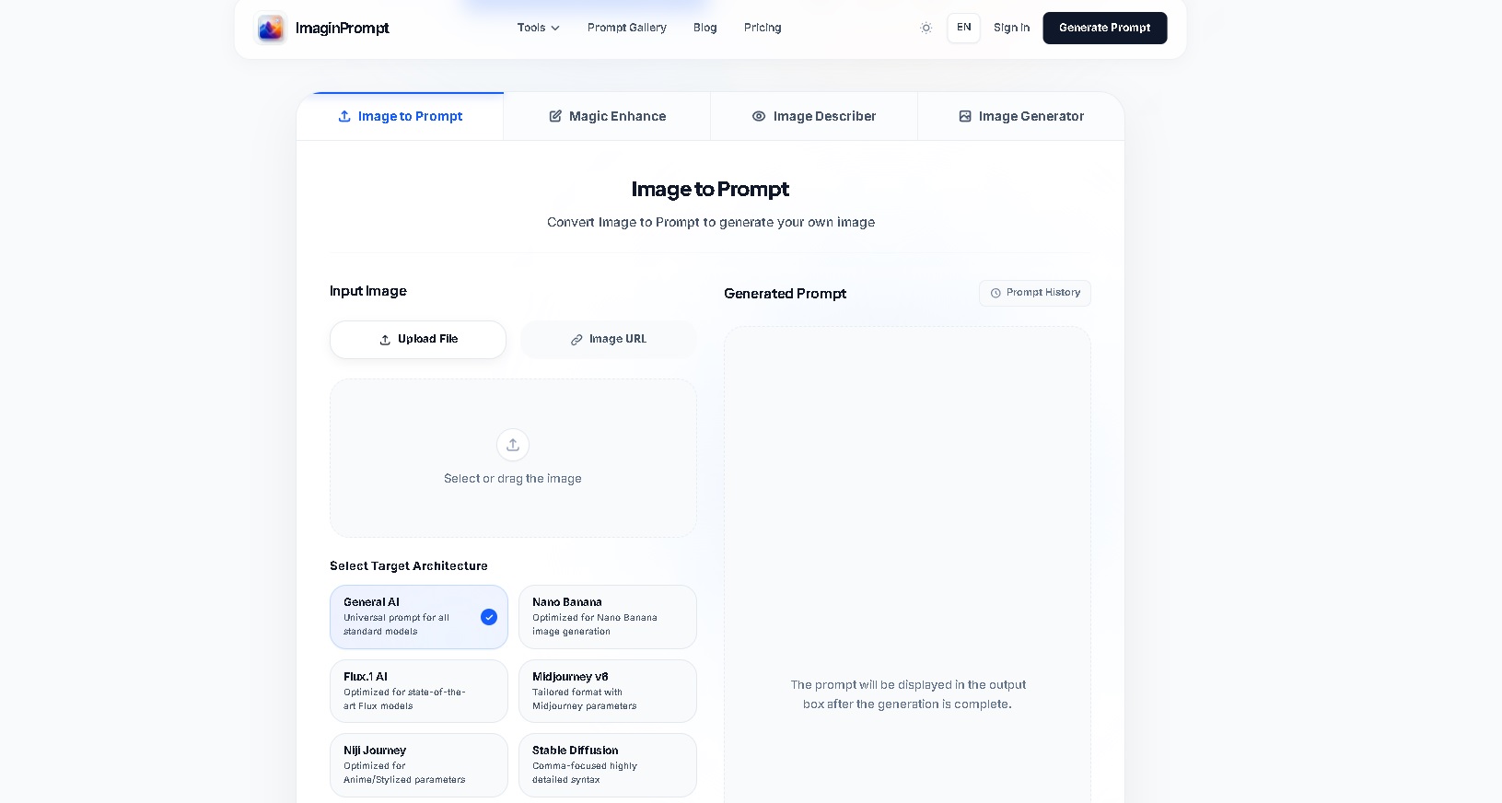Open the Tools dropdown menu
This screenshot has height=803, width=1502.
pyautogui.click(x=539, y=28)
